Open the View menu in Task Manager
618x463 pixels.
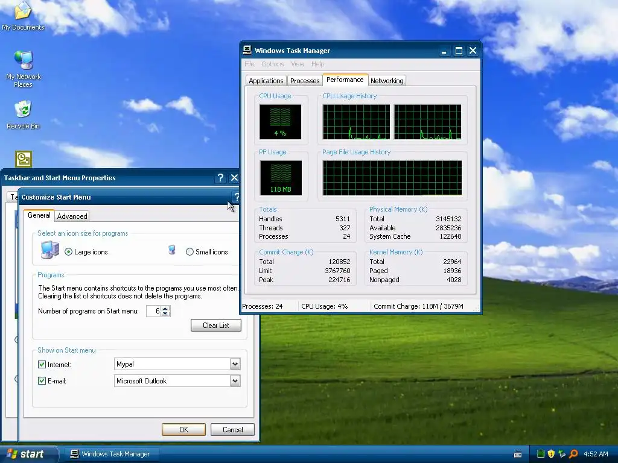[x=298, y=64]
